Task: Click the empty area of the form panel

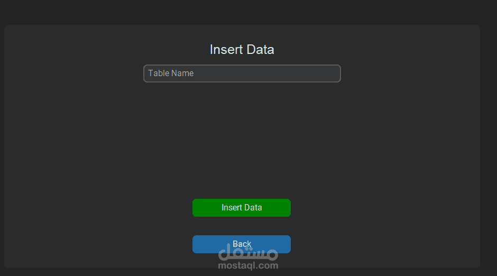Action: click(x=242, y=137)
